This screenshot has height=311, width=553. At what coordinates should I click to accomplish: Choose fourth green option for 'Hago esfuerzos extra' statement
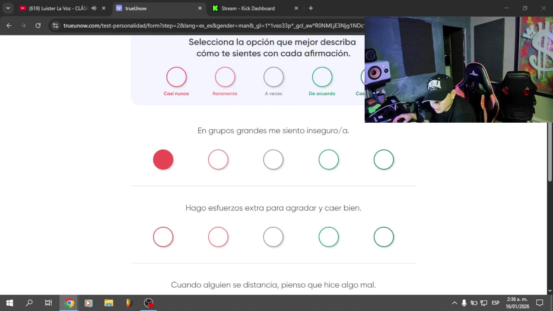pos(329,237)
